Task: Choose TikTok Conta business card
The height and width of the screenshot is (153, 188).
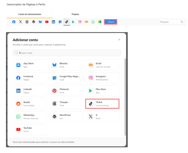Action: [x=102, y=104]
